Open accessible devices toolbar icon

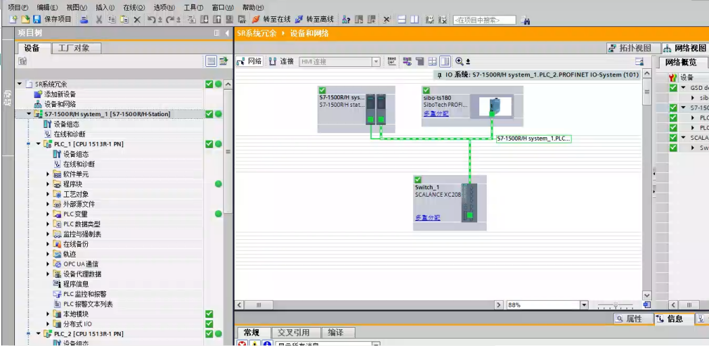tap(346, 20)
